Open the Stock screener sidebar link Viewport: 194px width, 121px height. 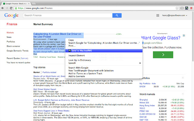point(13,46)
